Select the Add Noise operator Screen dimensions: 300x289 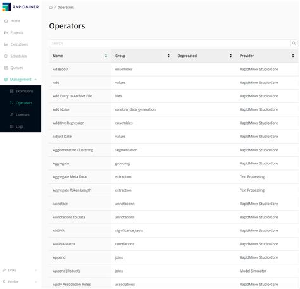(x=61, y=109)
